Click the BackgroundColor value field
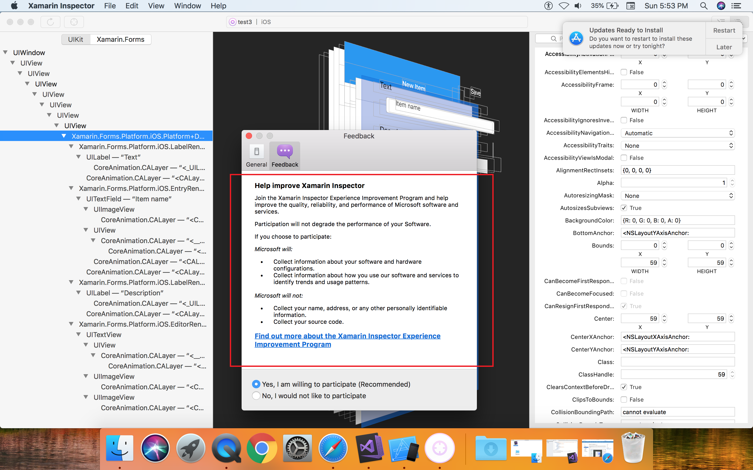This screenshot has width=753, height=470. pyautogui.click(x=678, y=220)
